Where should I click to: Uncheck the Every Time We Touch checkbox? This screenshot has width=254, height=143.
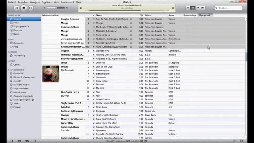point(94,119)
